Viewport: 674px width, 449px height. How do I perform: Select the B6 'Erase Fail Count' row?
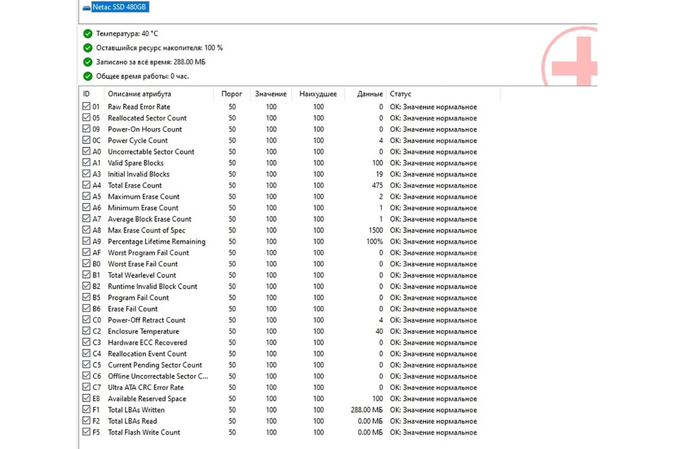[x=280, y=309]
